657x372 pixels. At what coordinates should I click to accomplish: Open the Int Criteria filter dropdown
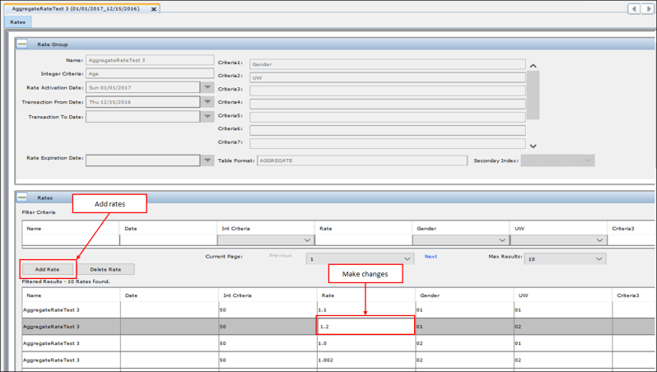(x=265, y=240)
